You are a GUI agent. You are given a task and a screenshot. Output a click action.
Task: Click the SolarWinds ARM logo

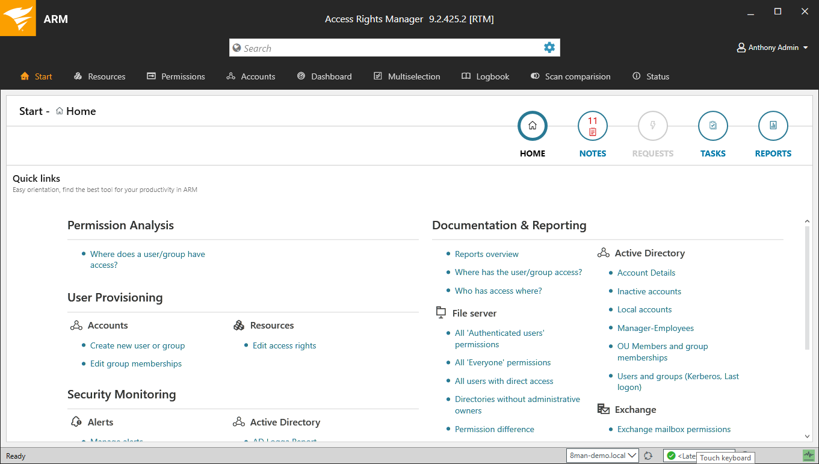[x=17, y=18]
